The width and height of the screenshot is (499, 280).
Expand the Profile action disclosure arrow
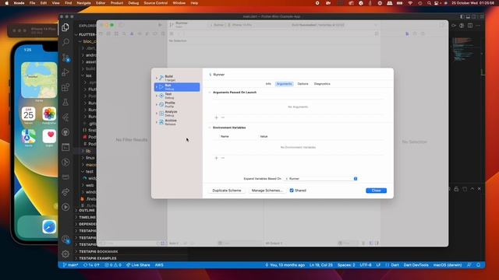pos(157,104)
